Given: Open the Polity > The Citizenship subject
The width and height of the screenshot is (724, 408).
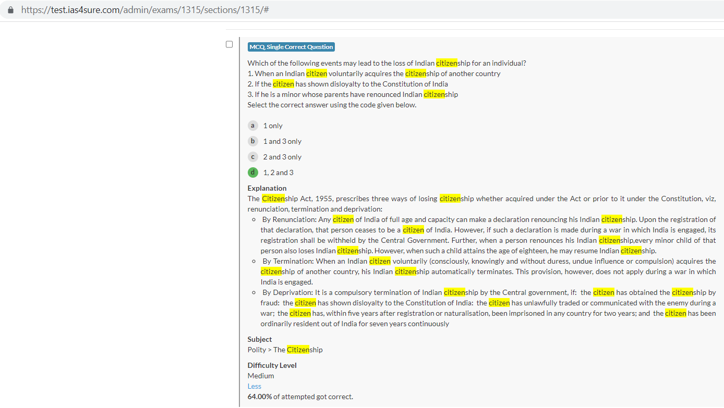Looking at the screenshot, I should coord(285,350).
